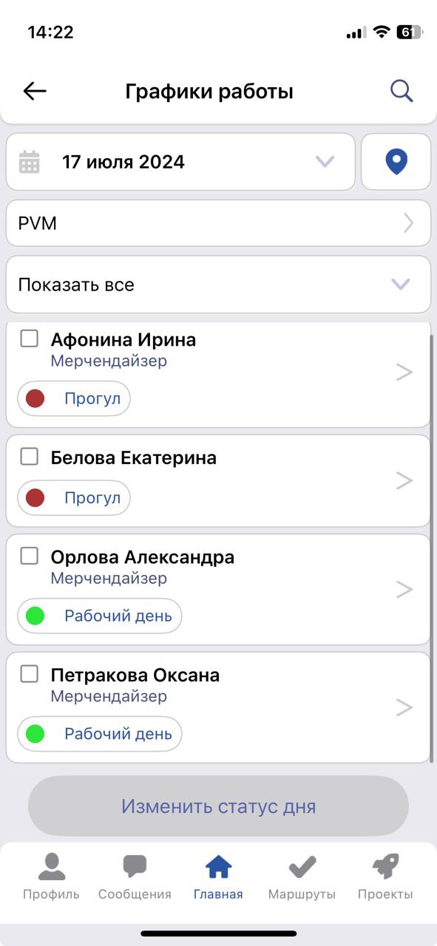Screen dimensions: 437x946
Task: Open Проекты rocket icon
Action: click(385, 866)
